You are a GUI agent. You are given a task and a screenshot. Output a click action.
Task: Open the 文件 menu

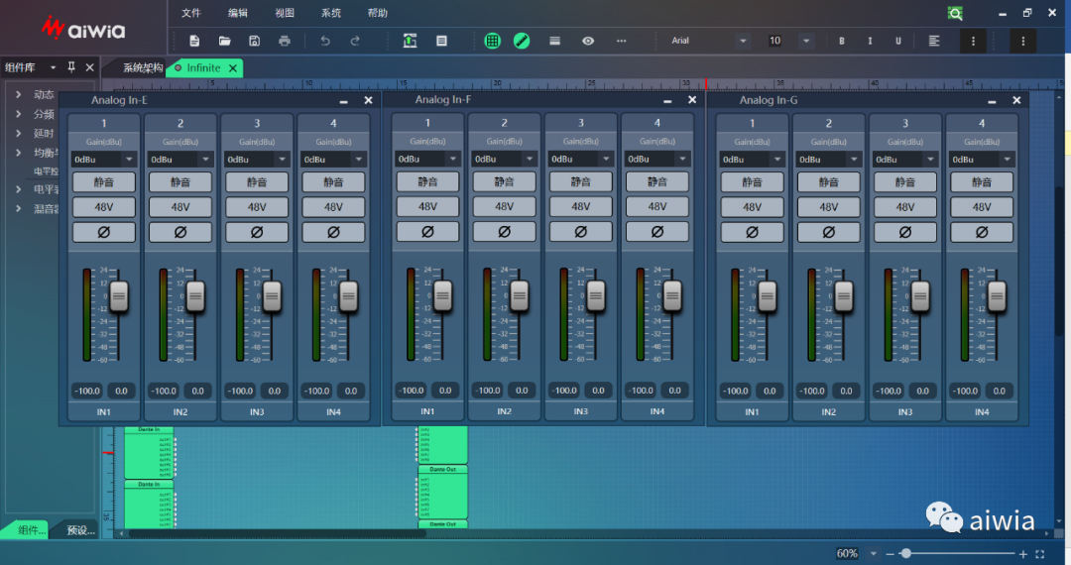[x=191, y=13]
